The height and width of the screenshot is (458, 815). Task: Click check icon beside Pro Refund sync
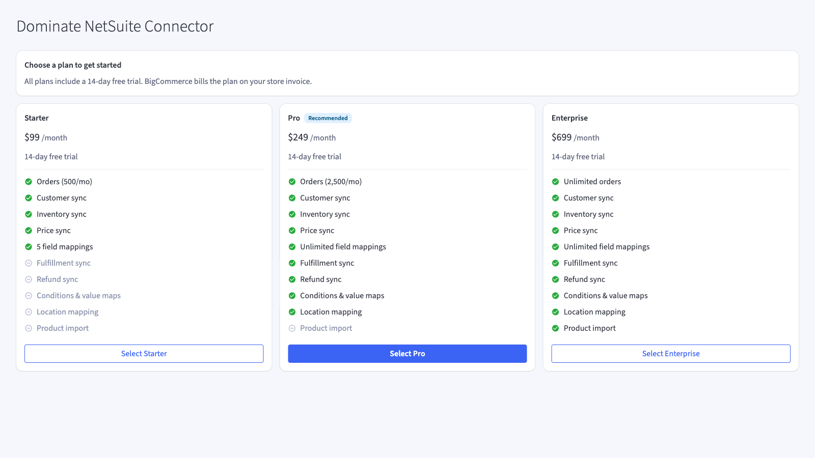pos(292,279)
